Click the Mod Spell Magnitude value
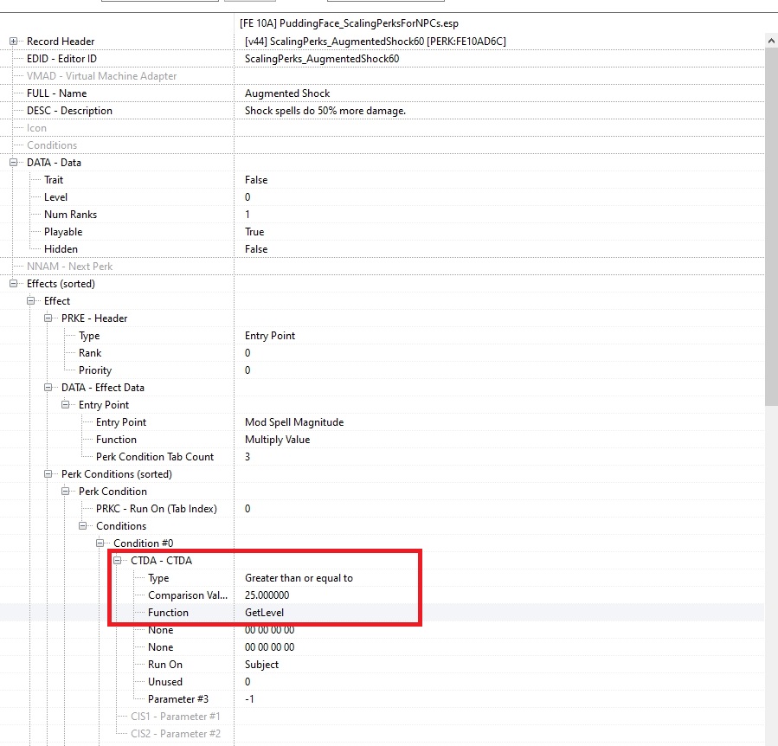 (x=294, y=421)
